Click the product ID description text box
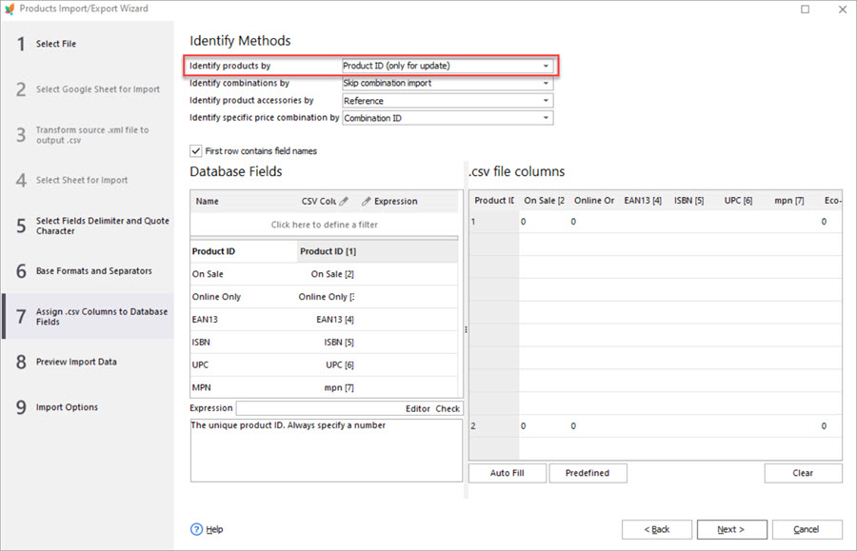The width and height of the screenshot is (857, 551). click(x=327, y=450)
